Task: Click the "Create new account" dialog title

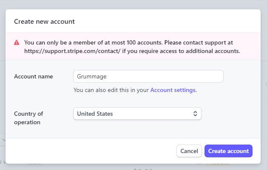Action: [44, 21]
